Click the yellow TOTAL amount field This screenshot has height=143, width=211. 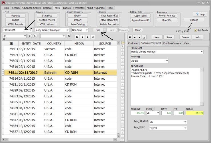(194, 113)
